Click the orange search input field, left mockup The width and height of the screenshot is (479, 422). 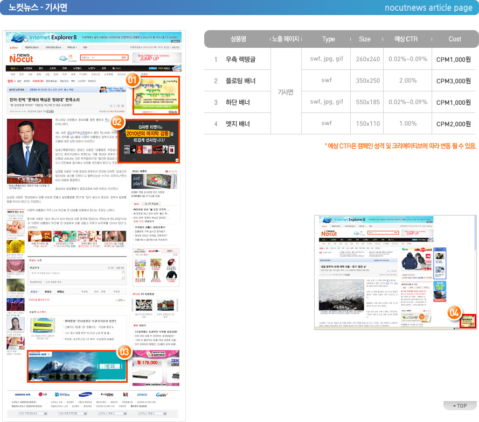pos(104,58)
